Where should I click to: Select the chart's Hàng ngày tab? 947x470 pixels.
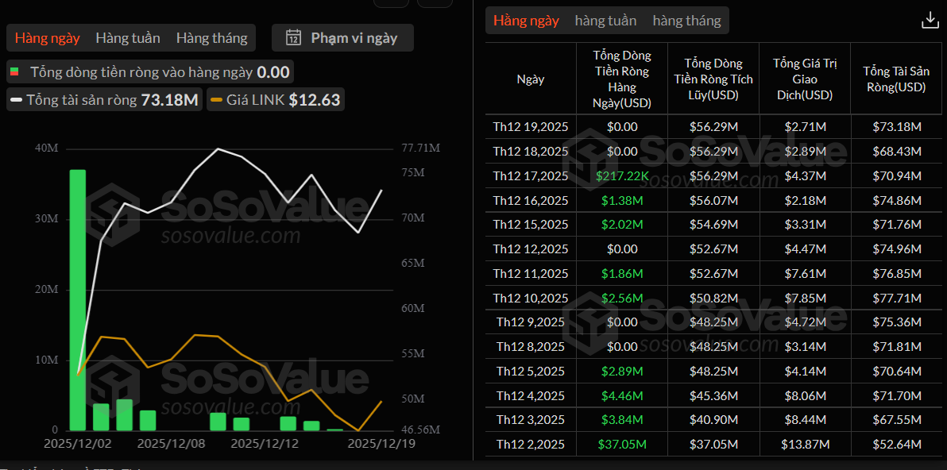(x=47, y=37)
